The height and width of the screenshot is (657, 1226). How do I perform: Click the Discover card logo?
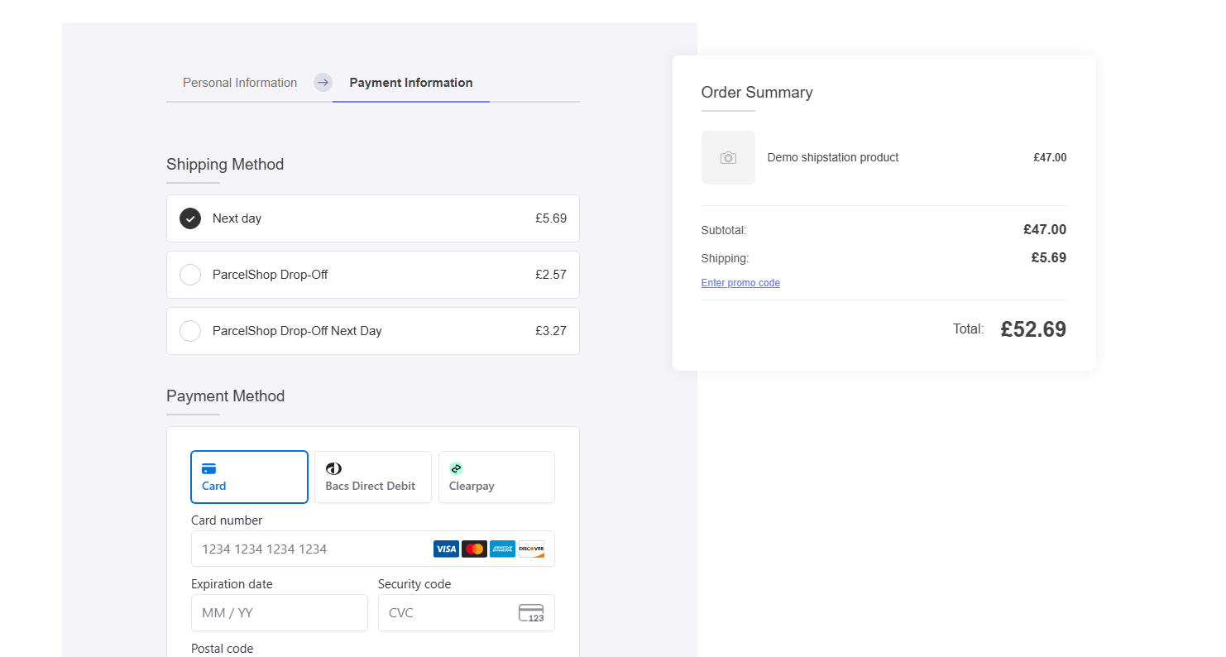click(x=531, y=549)
